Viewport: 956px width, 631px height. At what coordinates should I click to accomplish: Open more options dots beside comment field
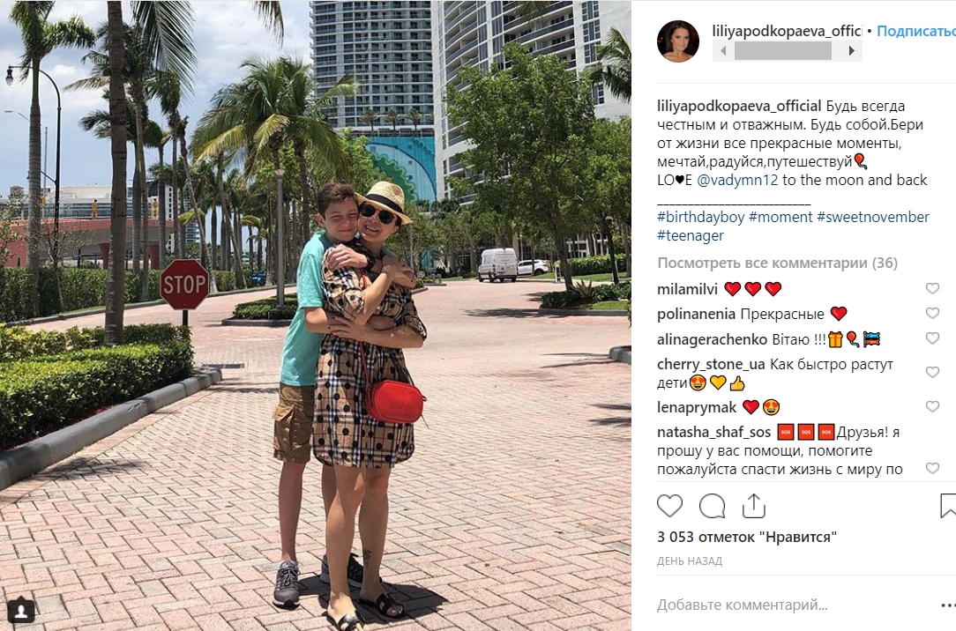coord(949,605)
